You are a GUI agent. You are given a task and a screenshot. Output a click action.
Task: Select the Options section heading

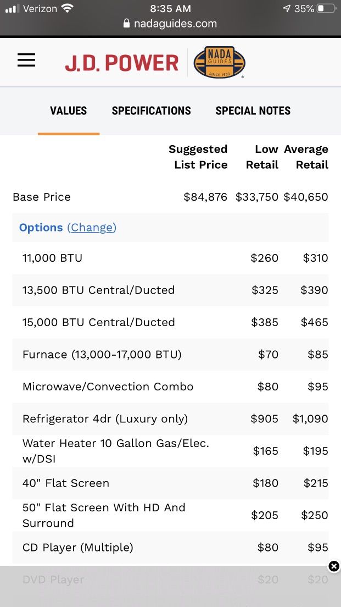pos(41,228)
